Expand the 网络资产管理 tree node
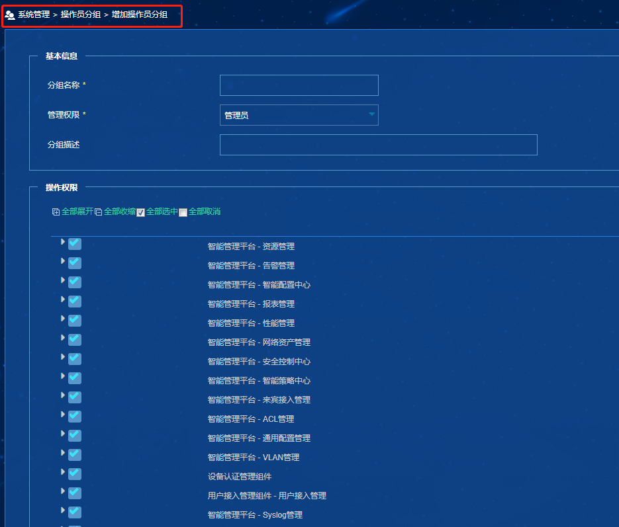The height and width of the screenshot is (527, 619). coord(63,337)
